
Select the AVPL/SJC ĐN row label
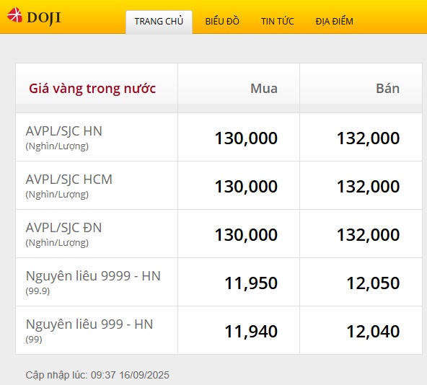click(x=63, y=228)
